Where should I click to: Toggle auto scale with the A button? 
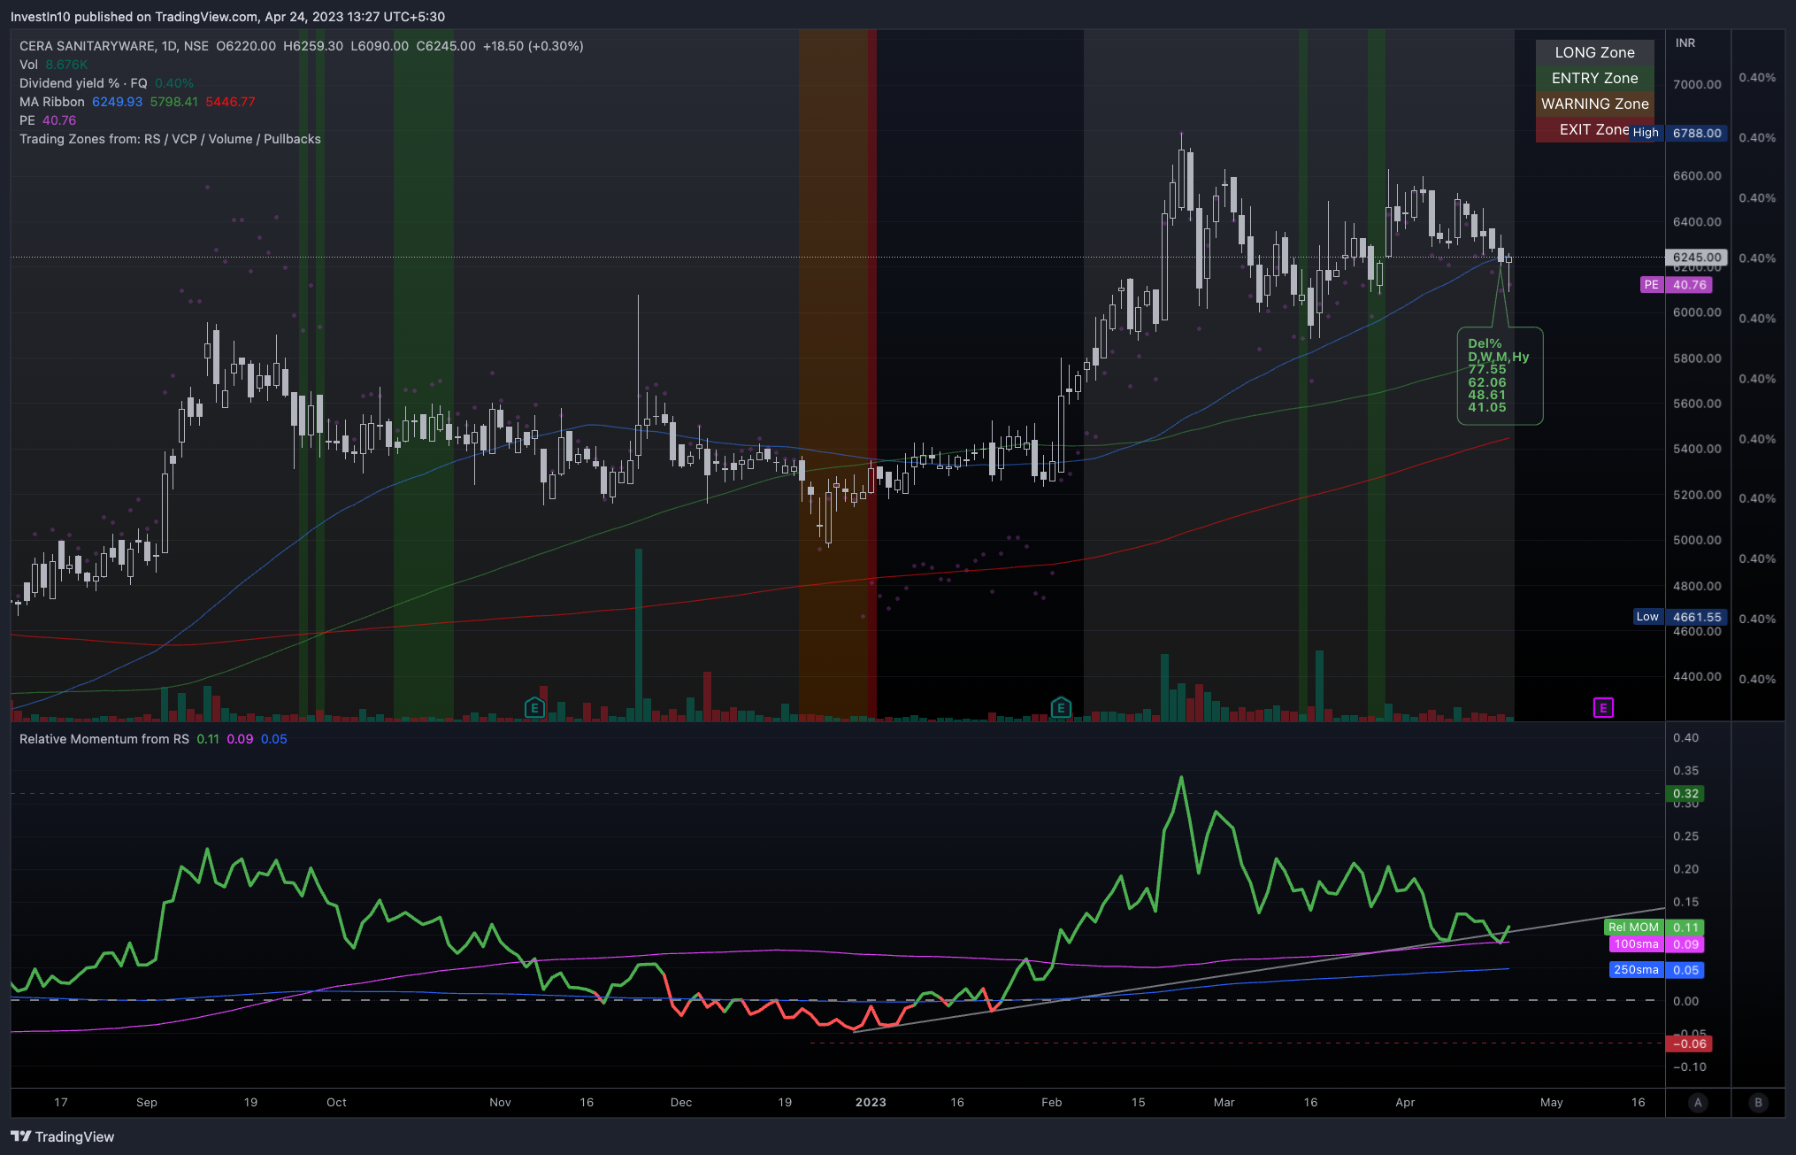point(1697,1102)
